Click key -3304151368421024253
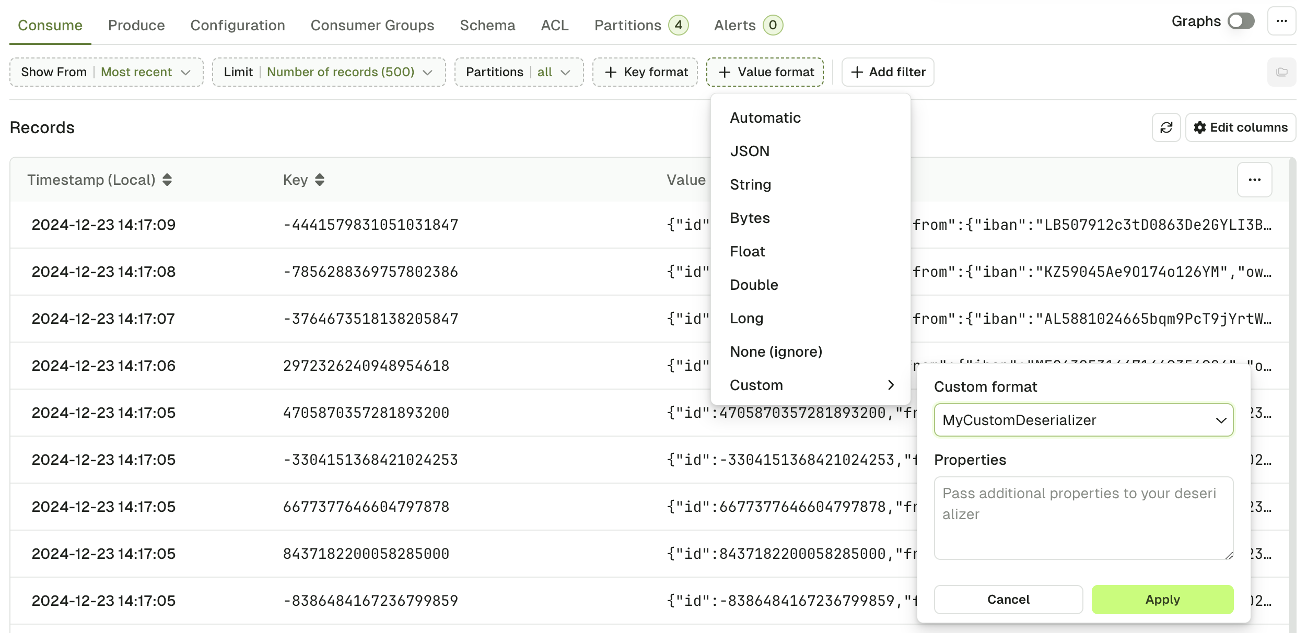This screenshot has height=633, width=1307. pos(370,460)
